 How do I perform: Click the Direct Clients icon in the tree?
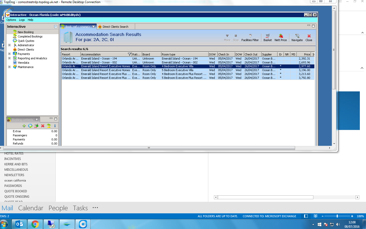pyautogui.click(x=15, y=50)
